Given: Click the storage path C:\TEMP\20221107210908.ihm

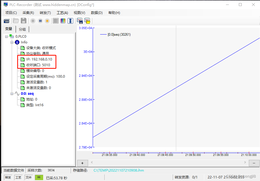Looking at the screenshot, I should point(119,170).
